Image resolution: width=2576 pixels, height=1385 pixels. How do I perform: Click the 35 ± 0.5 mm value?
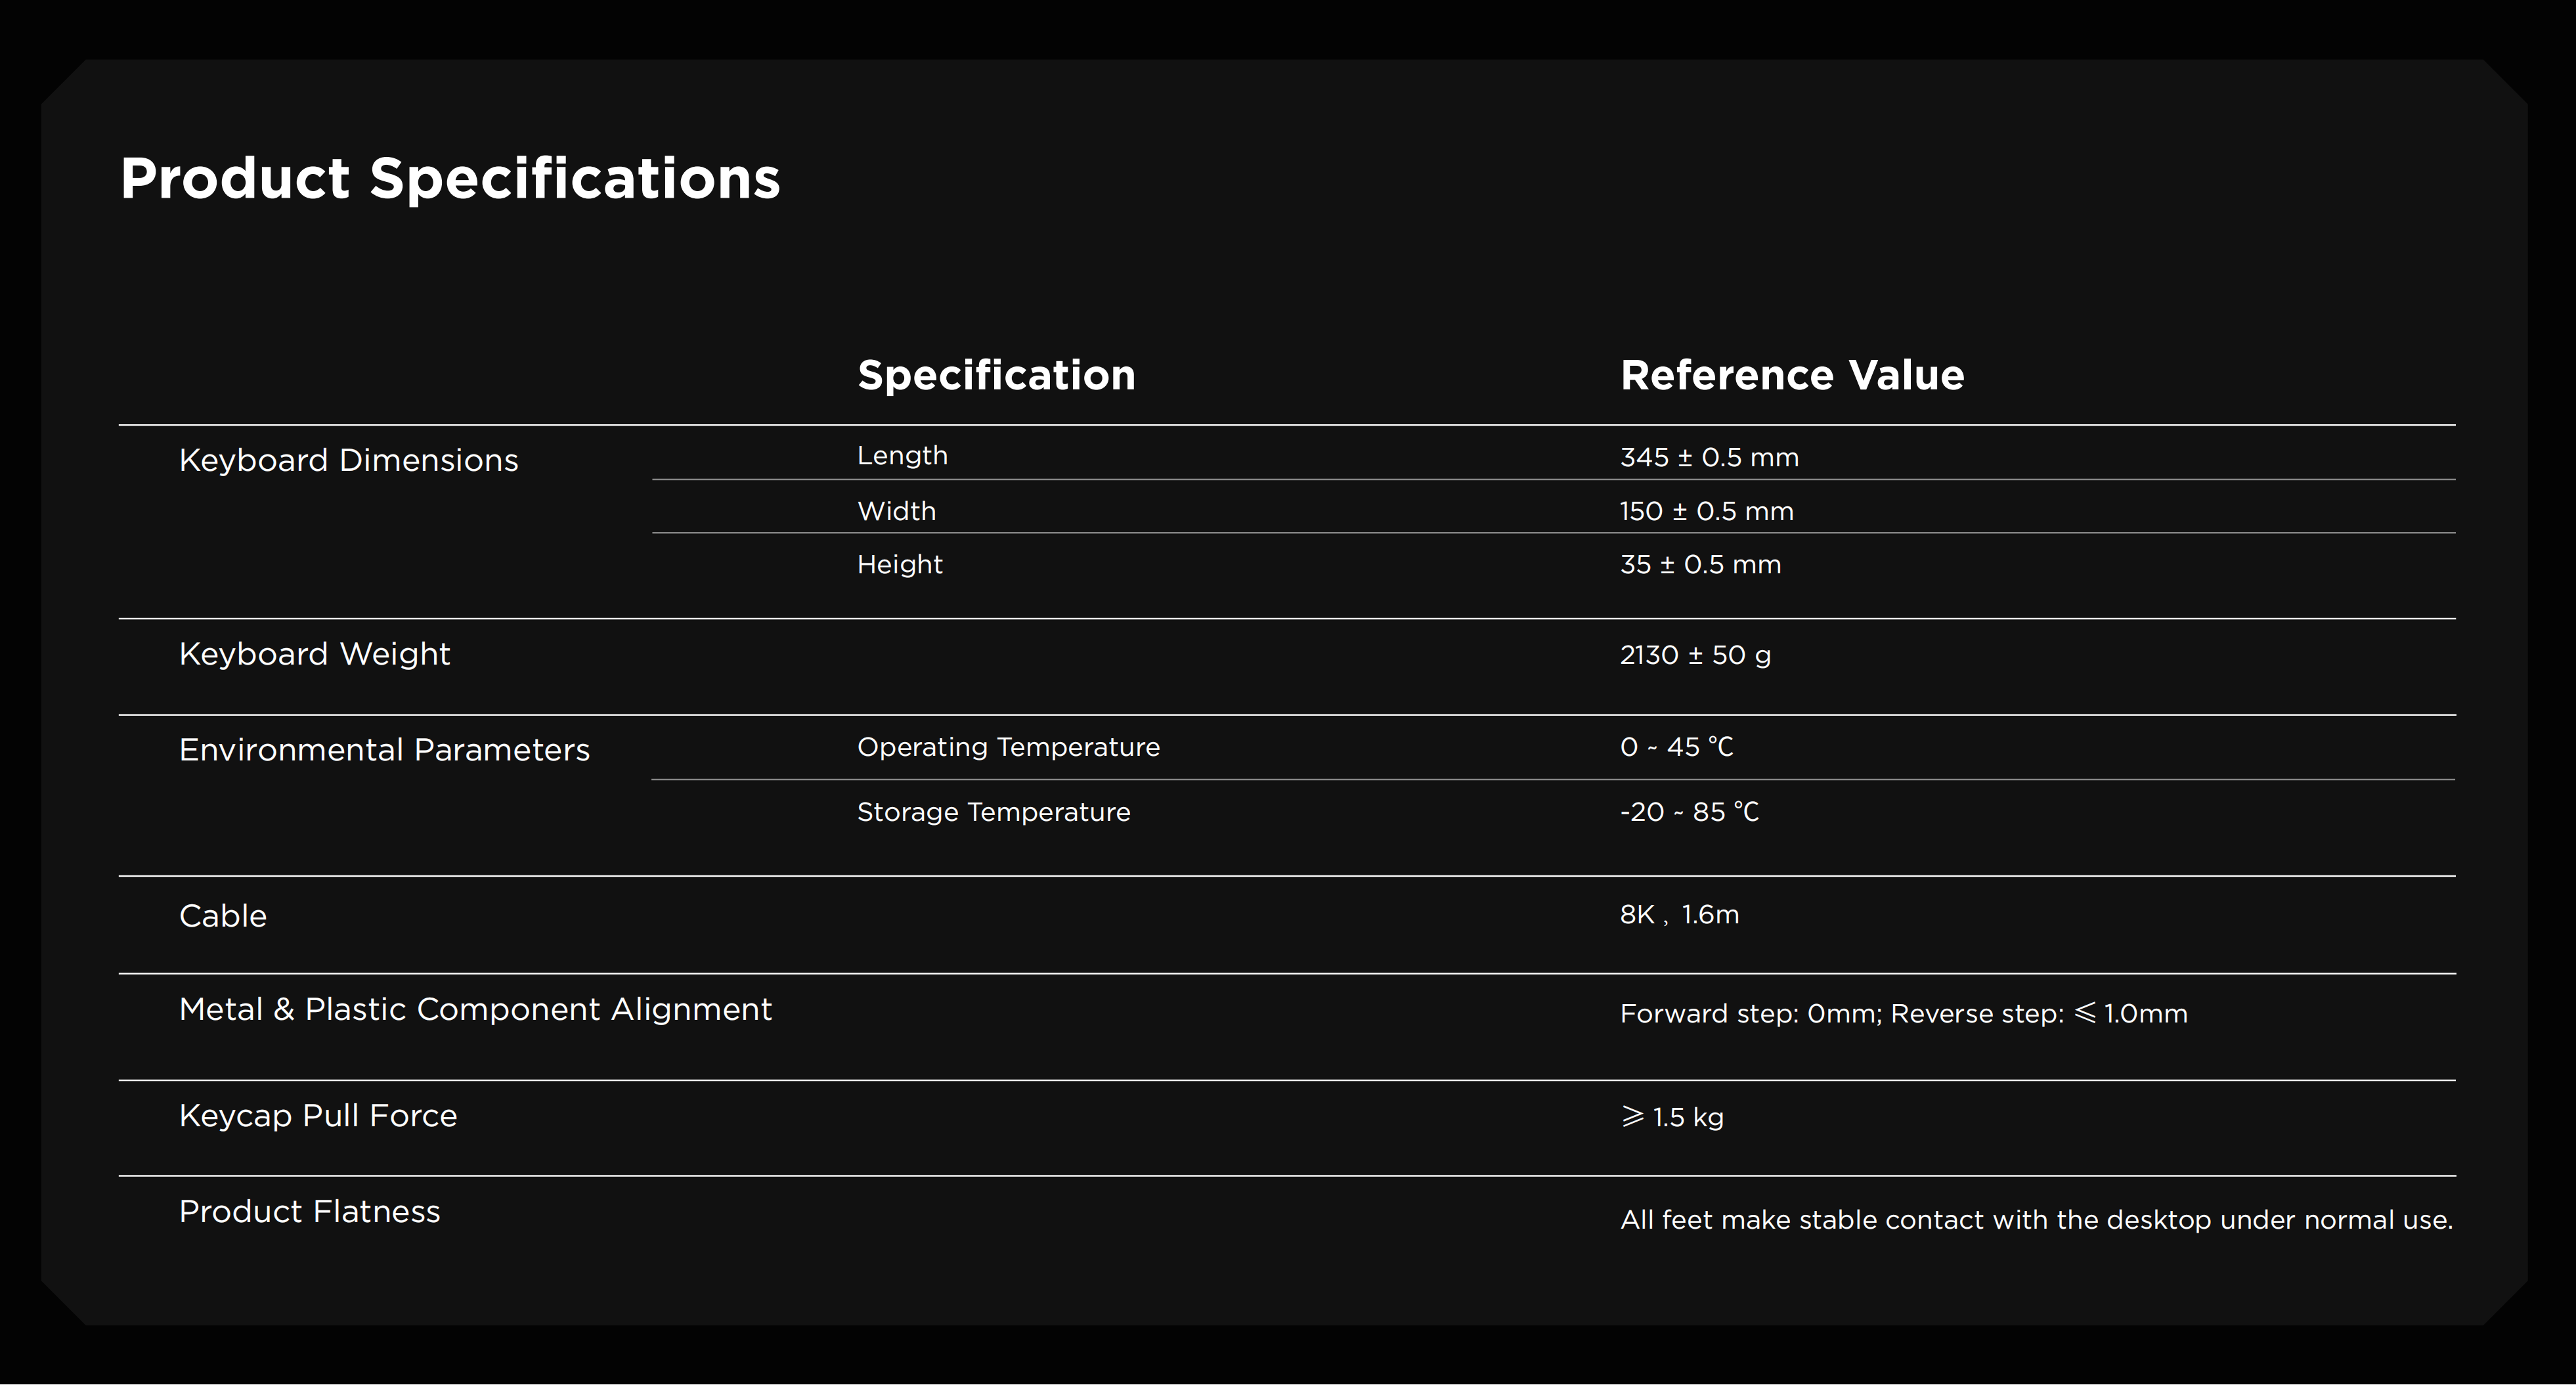coord(1700,565)
